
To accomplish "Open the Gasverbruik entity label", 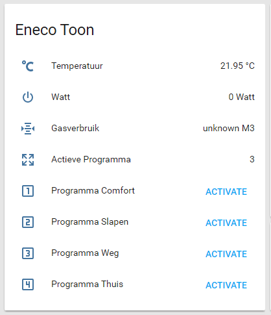I will [x=75, y=128].
